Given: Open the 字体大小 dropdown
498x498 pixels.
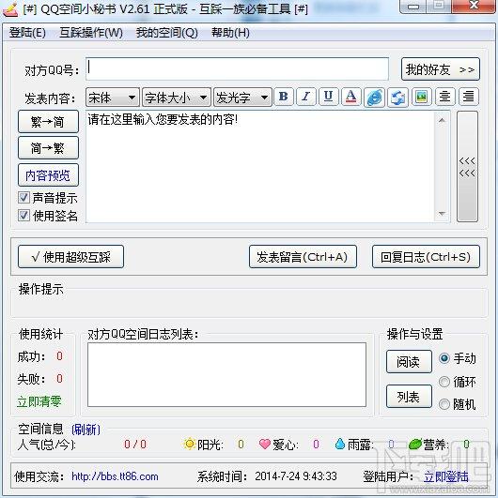Looking at the screenshot, I should pyautogui.click(x=177, y=98).
